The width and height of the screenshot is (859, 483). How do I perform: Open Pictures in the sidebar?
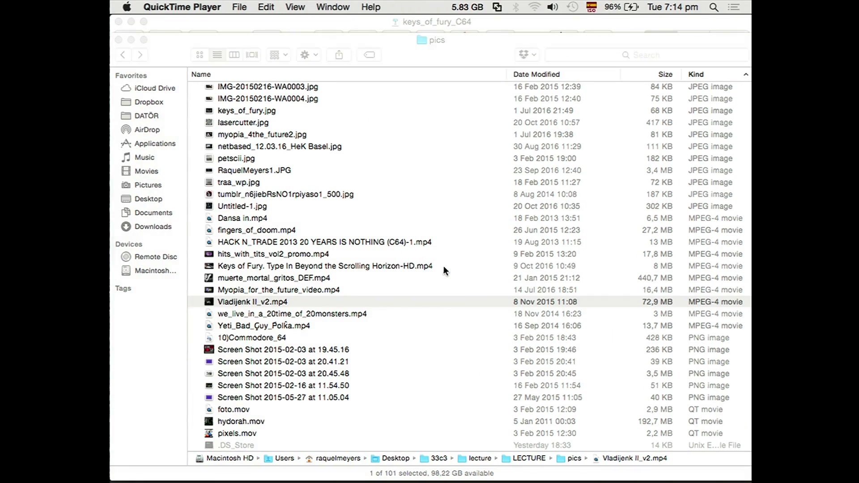[141, 185]
